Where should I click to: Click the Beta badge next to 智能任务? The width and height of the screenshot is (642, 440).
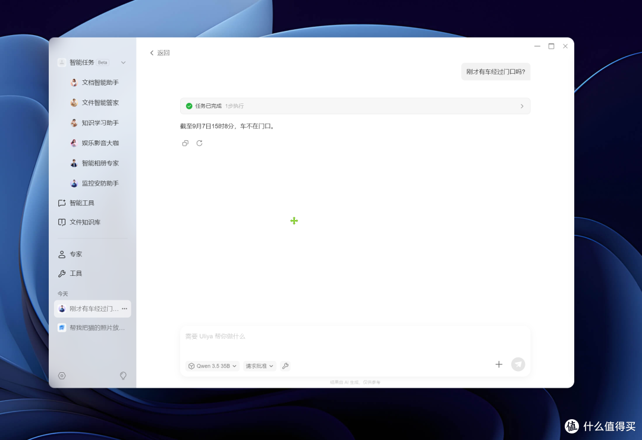pos(103,62)
